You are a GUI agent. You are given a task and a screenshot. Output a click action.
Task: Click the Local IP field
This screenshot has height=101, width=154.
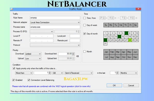pos(42,36)
